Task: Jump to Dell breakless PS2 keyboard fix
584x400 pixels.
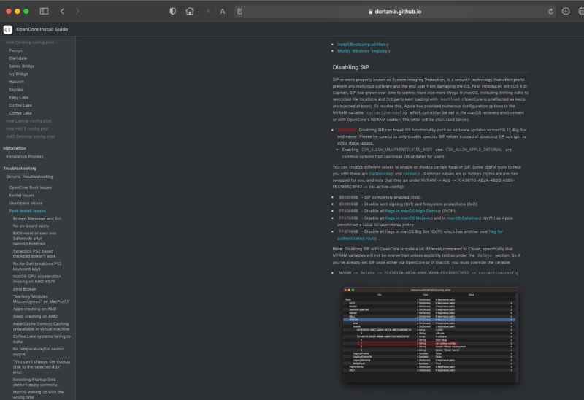Action: (x=37, y=266)
